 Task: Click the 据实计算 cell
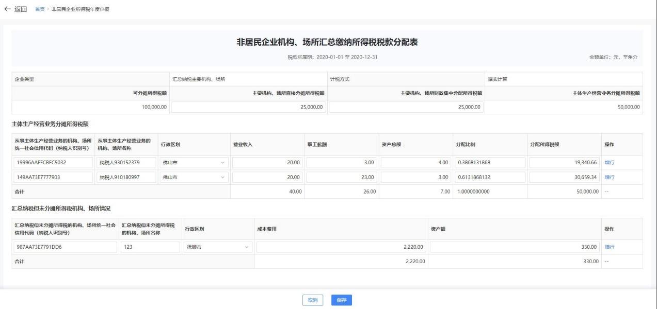[x=564, y=79]
